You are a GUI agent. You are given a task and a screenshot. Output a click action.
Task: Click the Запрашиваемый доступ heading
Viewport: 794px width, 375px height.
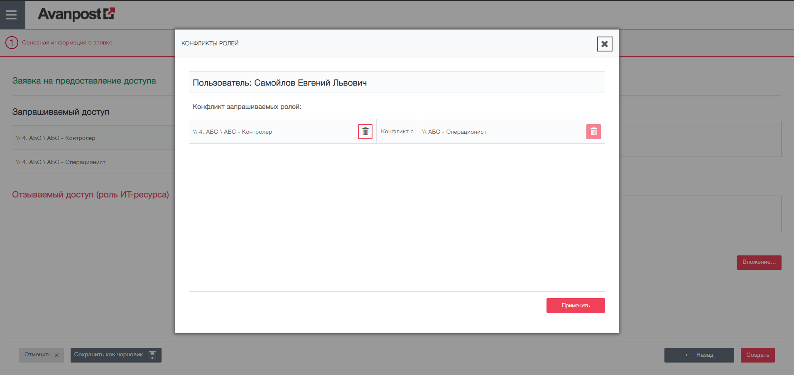61,112
